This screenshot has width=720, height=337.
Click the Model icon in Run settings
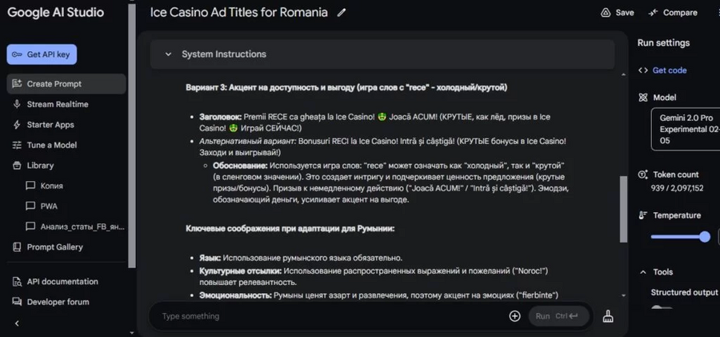point(643,98)
